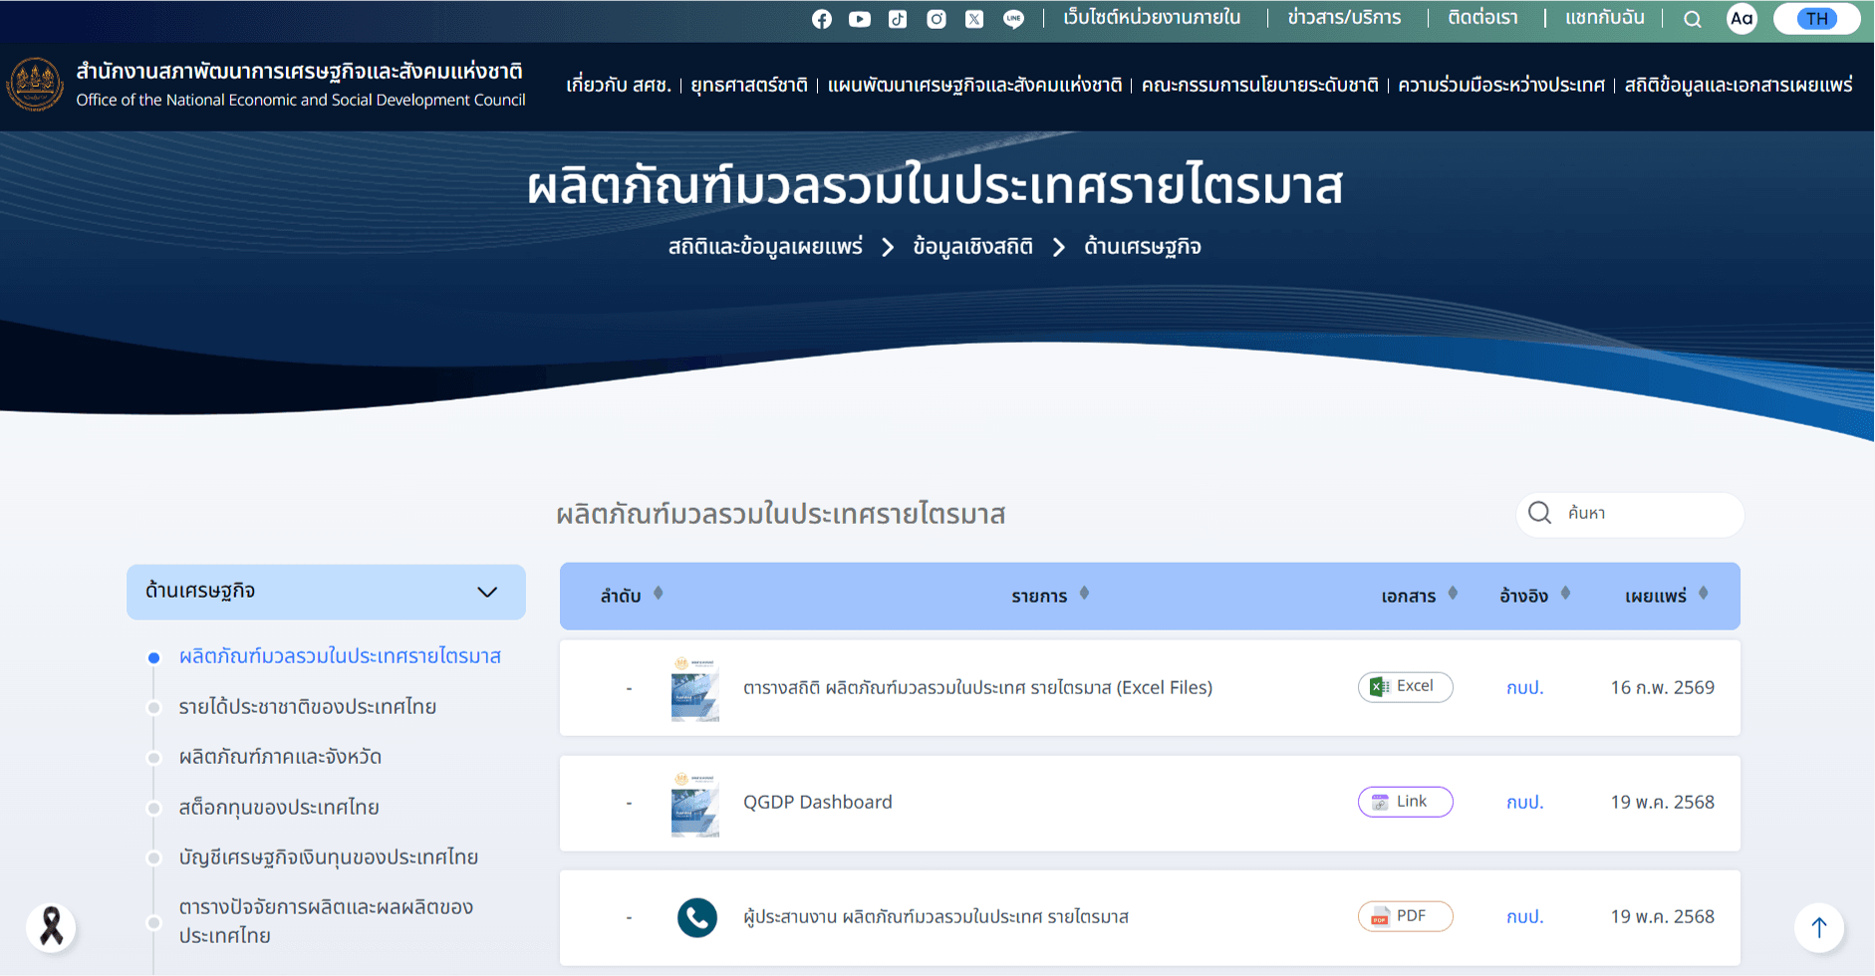Open the QGDP Dashboard Link button
This screenshot has height=976, width=1875.
coord(1405,802)
